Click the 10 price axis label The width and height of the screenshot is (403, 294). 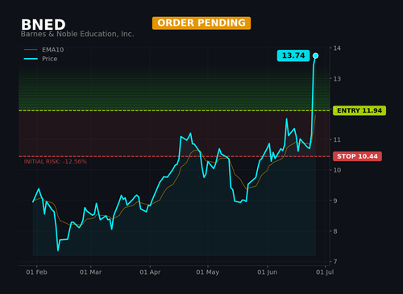click(337, 170)
